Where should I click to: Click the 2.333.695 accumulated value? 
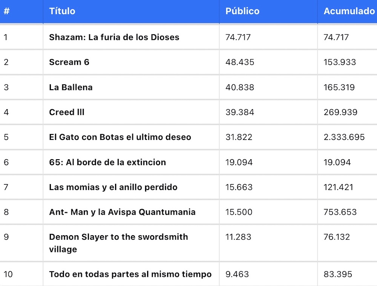coord(344,137)
